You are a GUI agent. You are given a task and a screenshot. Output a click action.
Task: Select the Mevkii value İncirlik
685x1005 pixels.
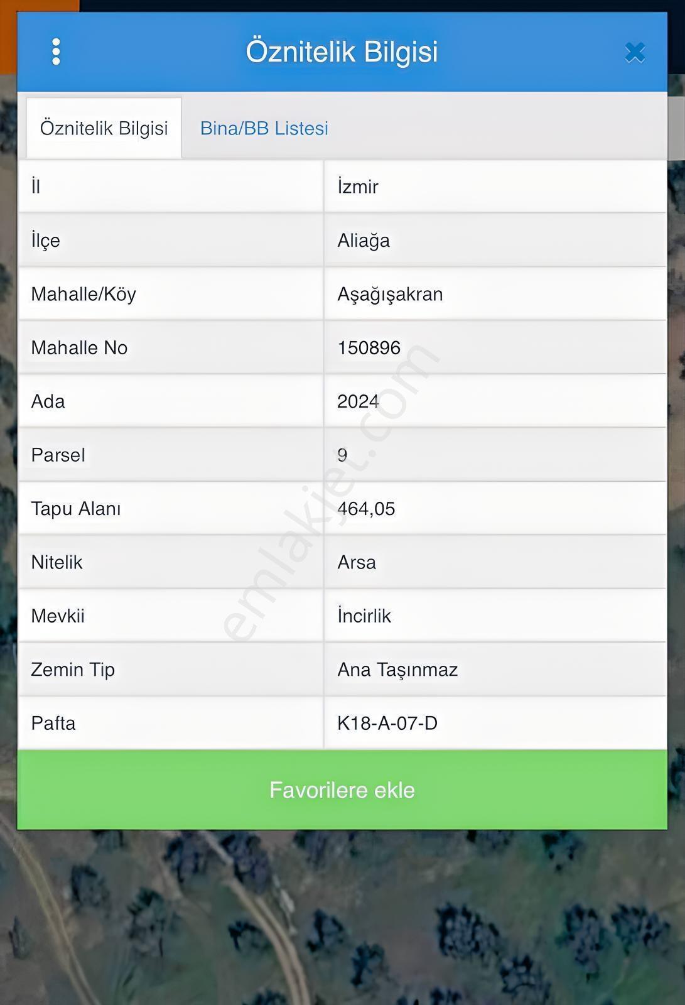[x=364, y=616]
